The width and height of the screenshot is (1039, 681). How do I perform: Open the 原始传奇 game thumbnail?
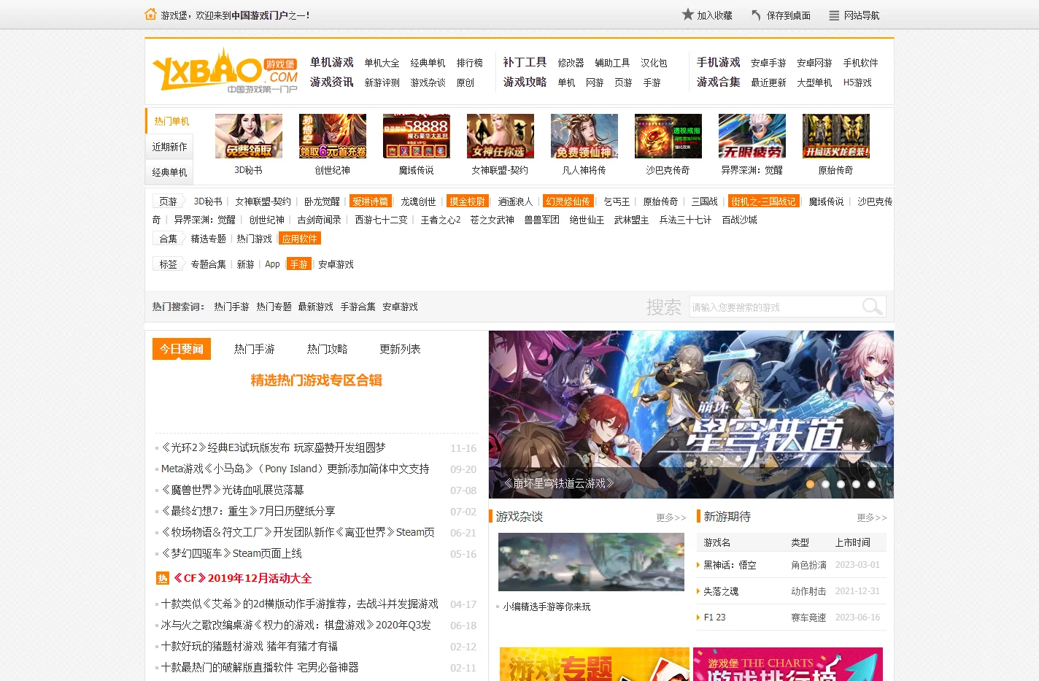[836, 136]
